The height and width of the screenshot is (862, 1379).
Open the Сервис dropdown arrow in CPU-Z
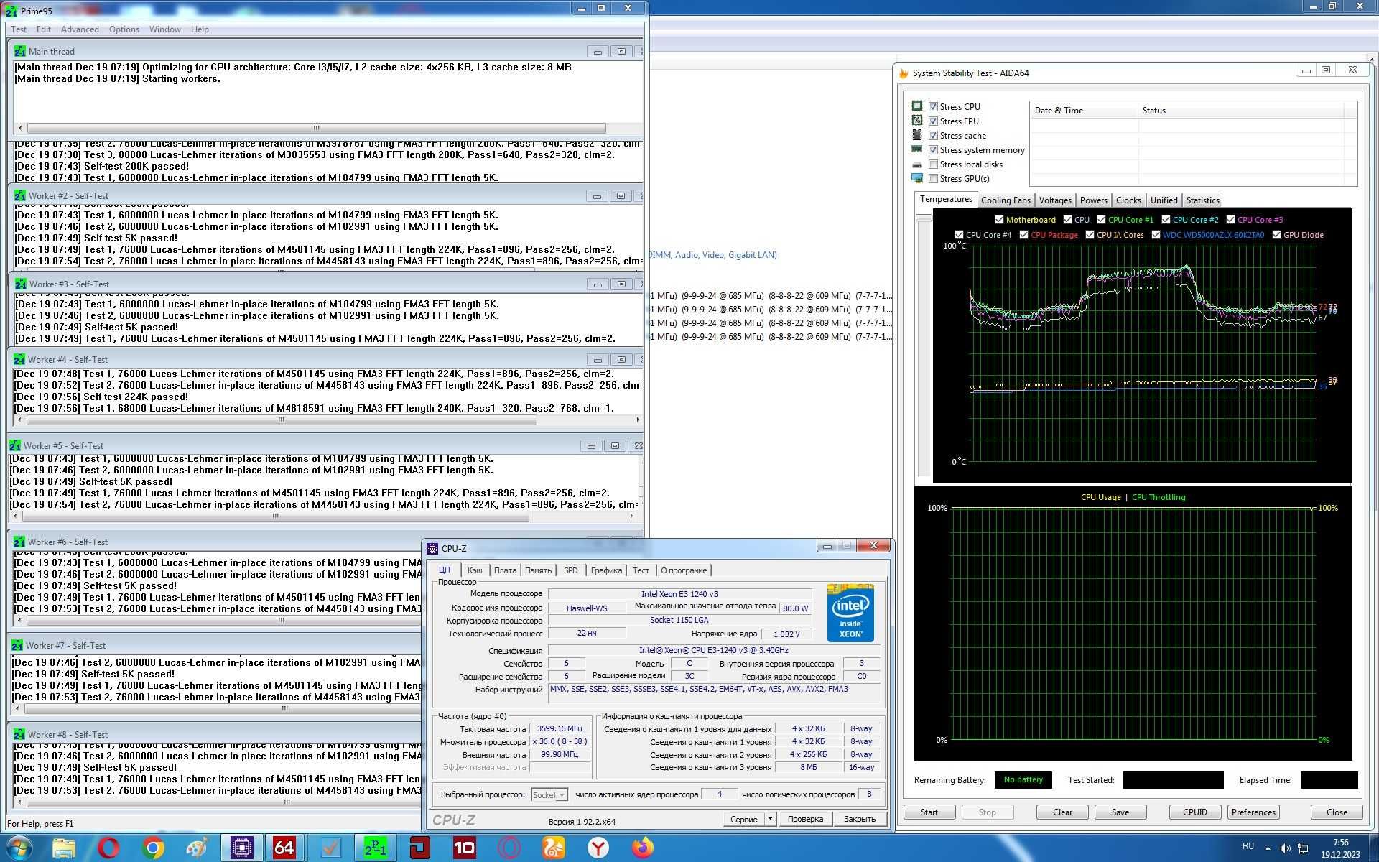[770, 819]
